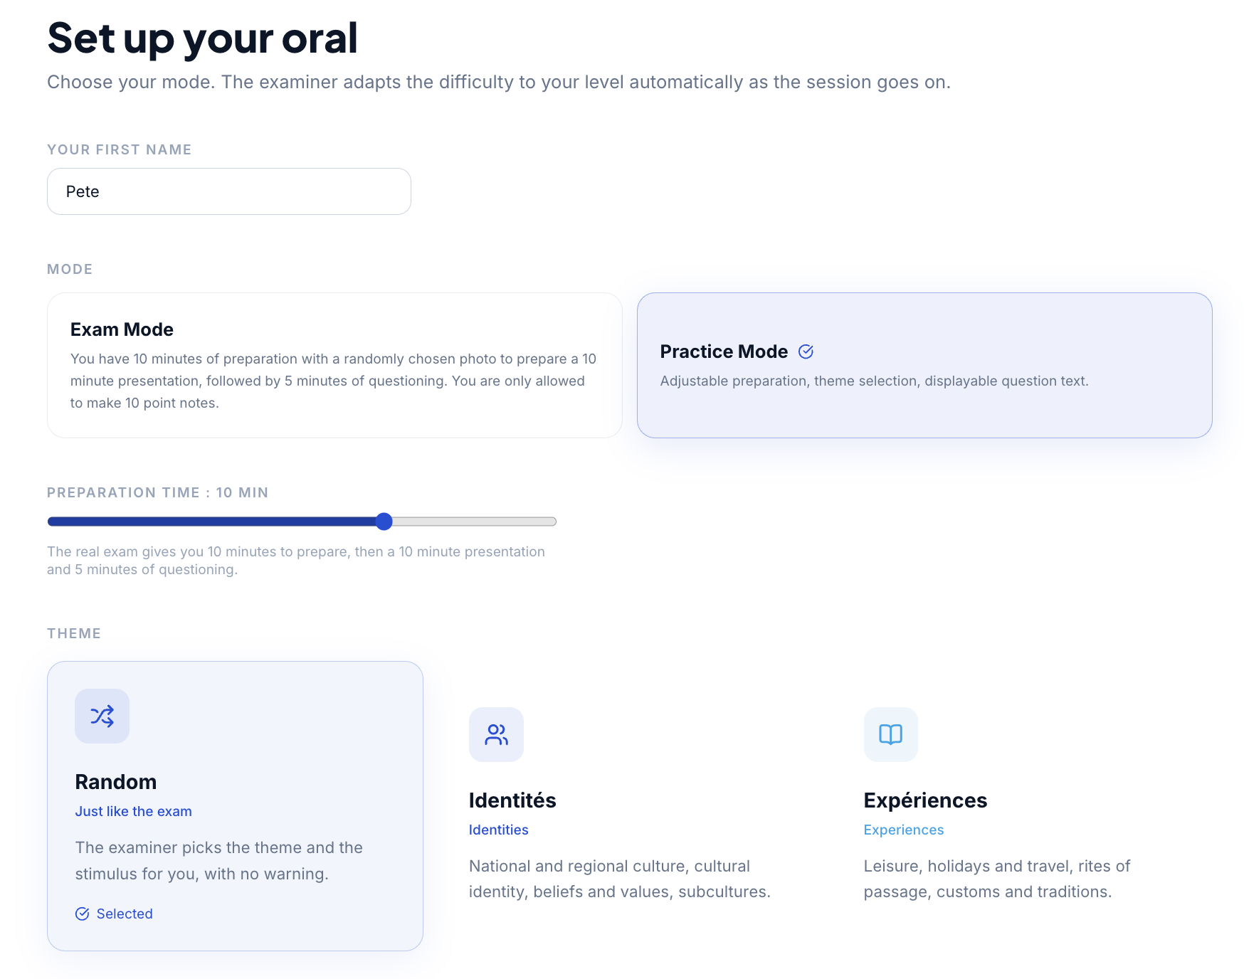The height and width of the screenshot is (979, 1244).
Task: Click the Exam Mode description text
Action: (x=333, y=381)
